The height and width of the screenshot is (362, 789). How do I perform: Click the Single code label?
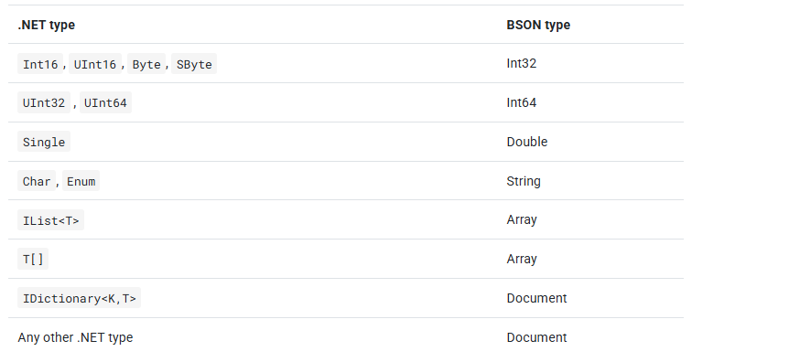point(44,142)
